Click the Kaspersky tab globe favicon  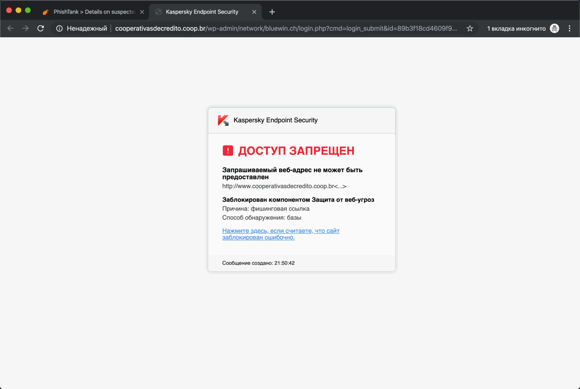click(158, 12)
